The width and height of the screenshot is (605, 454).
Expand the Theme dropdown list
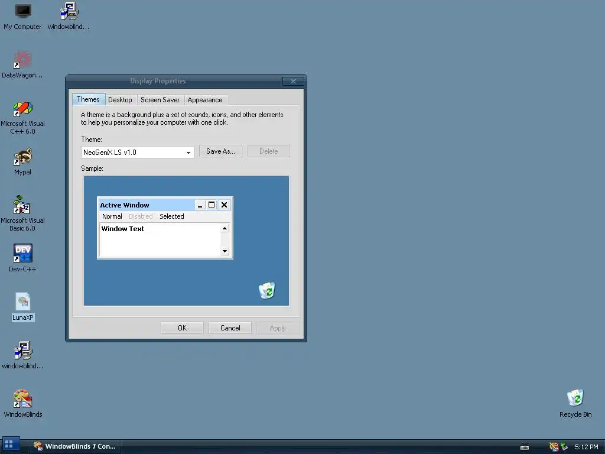(188, 153)
